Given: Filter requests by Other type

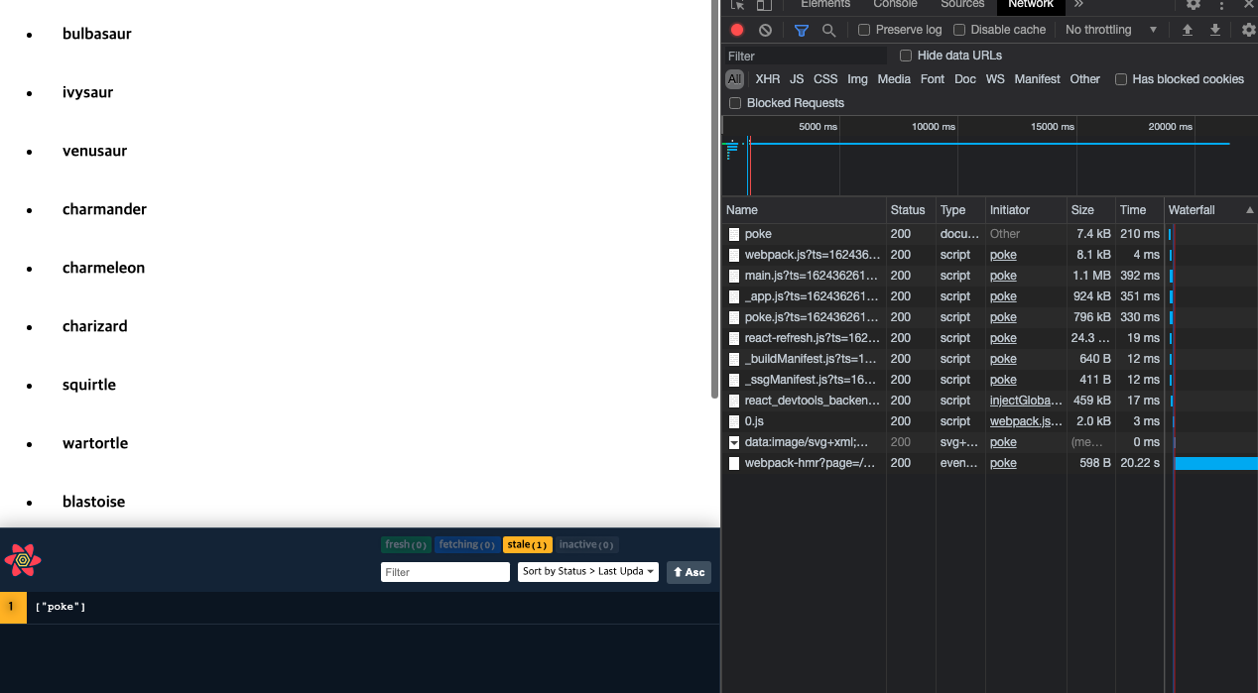Looking at the screenshot, I should click(x=1085, y=79).
